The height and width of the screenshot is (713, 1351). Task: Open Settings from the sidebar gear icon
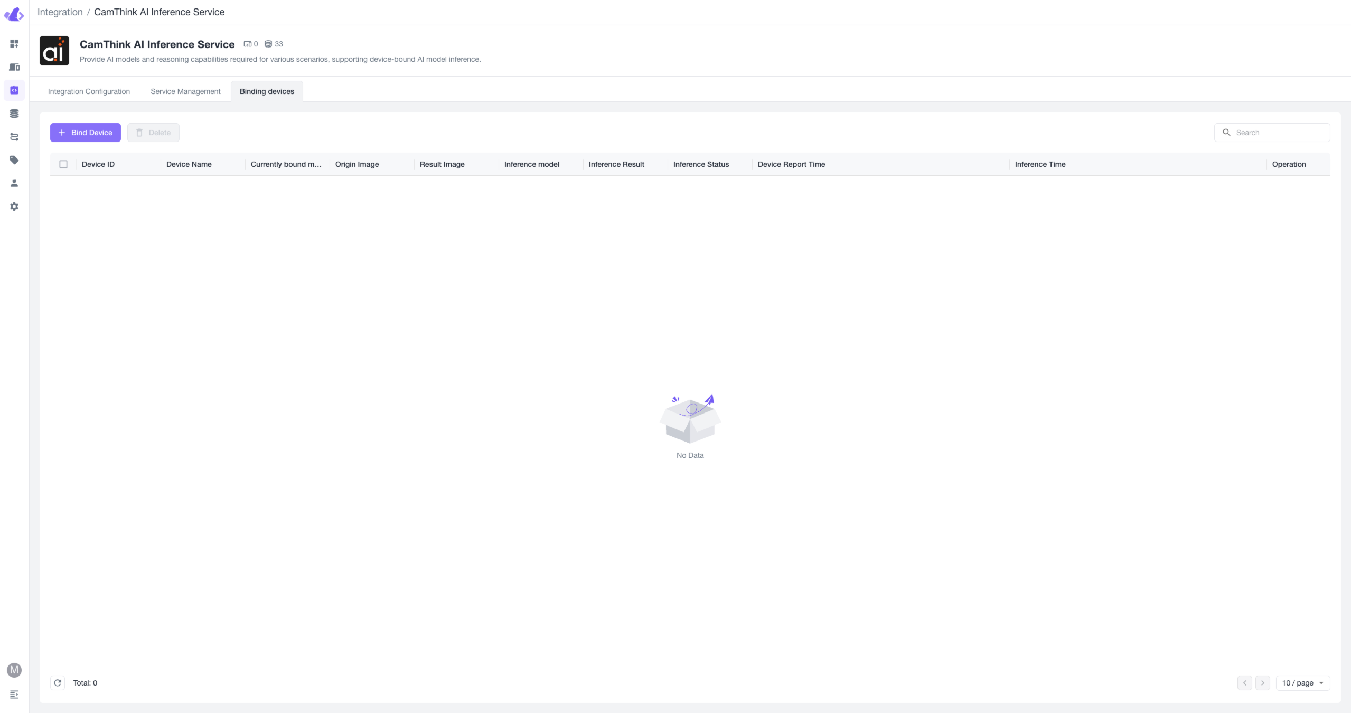pyautogui.click(x=14, y=206)
